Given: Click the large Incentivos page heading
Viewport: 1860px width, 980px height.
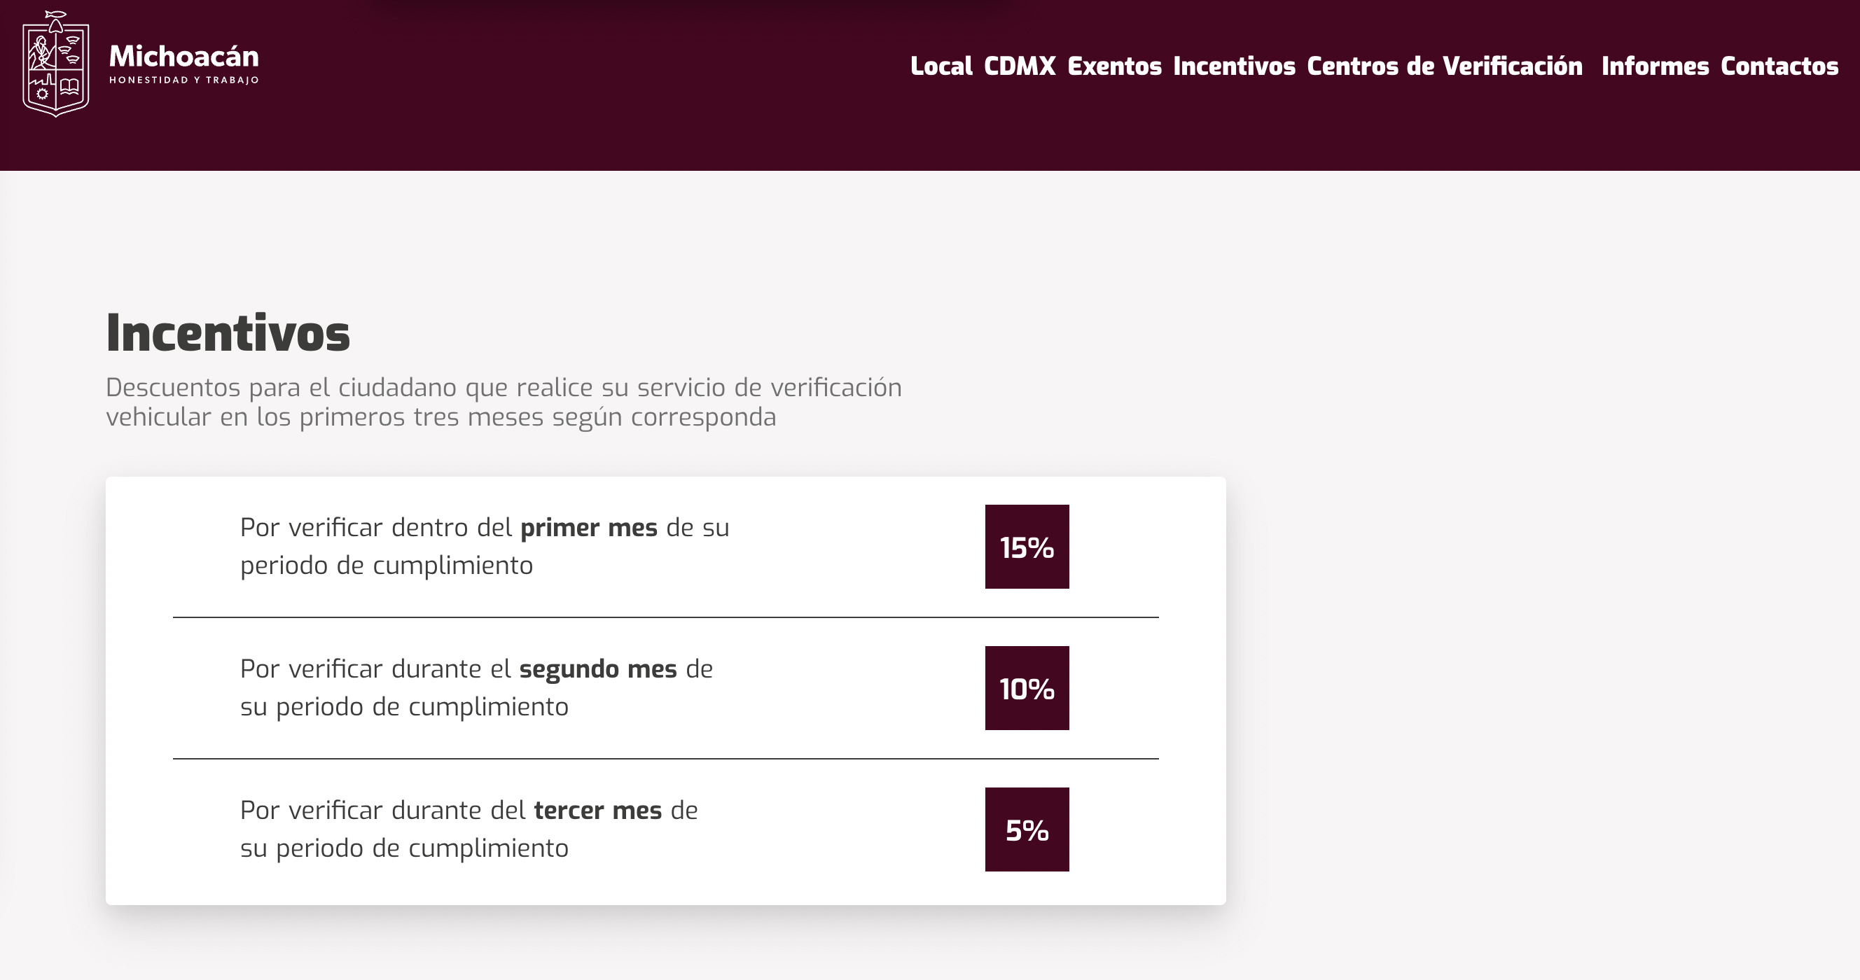Looking at the screenshot, I should 228,333.
